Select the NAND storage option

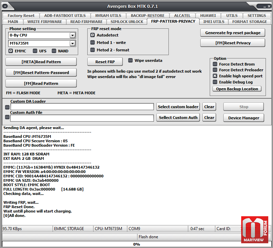[x=54, y=51]
